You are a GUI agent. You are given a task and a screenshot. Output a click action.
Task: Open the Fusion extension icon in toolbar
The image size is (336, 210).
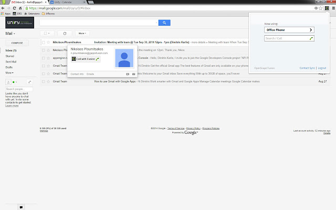(327, 8)
